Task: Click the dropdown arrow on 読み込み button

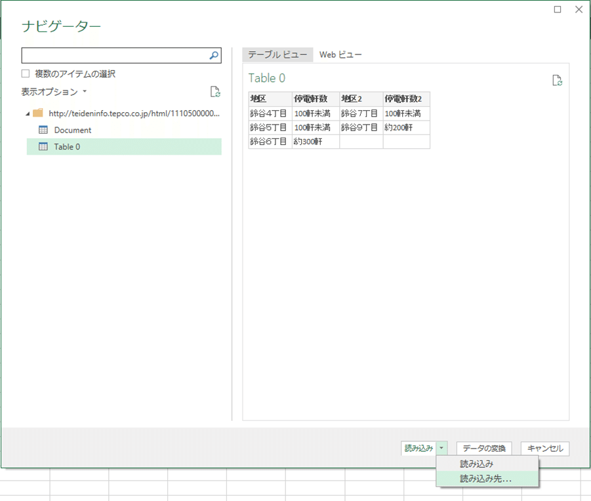Action: point(442,449)
